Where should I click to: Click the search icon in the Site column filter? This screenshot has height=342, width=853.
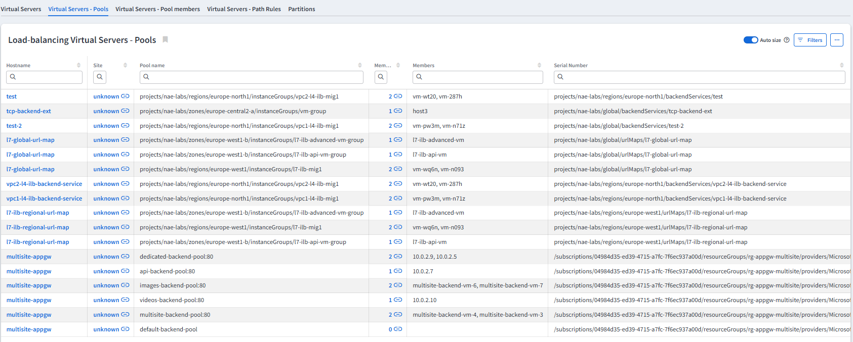tap(100, 77)
